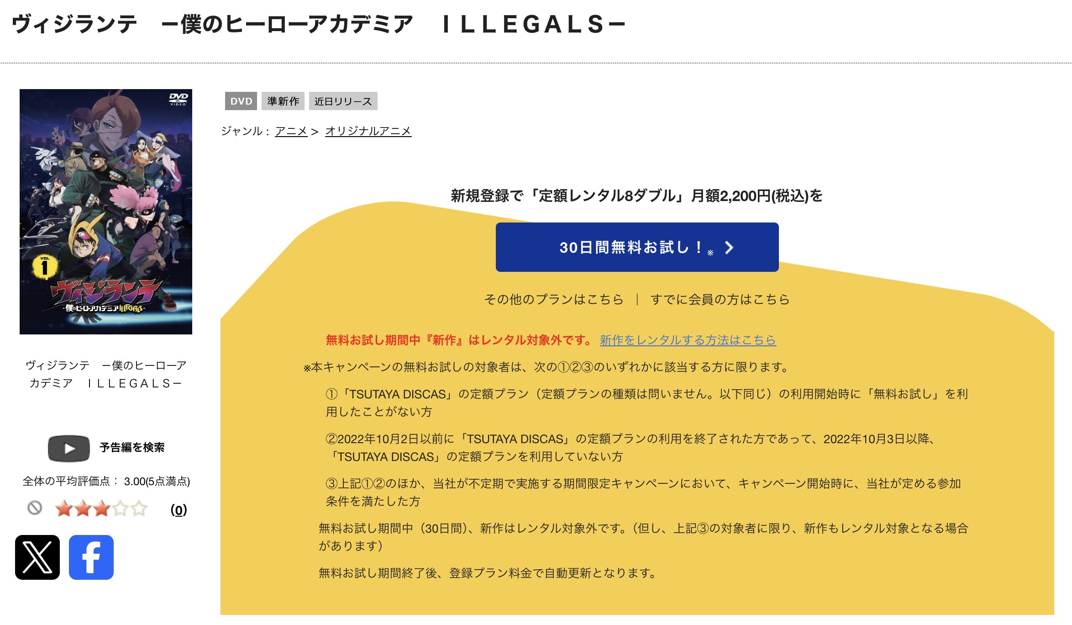Image resolution: width=1072 pixels, height=625 pixels.
Task: Click the page heading ヴィジランテ ILLEGALS
Action: pos(319,24)
